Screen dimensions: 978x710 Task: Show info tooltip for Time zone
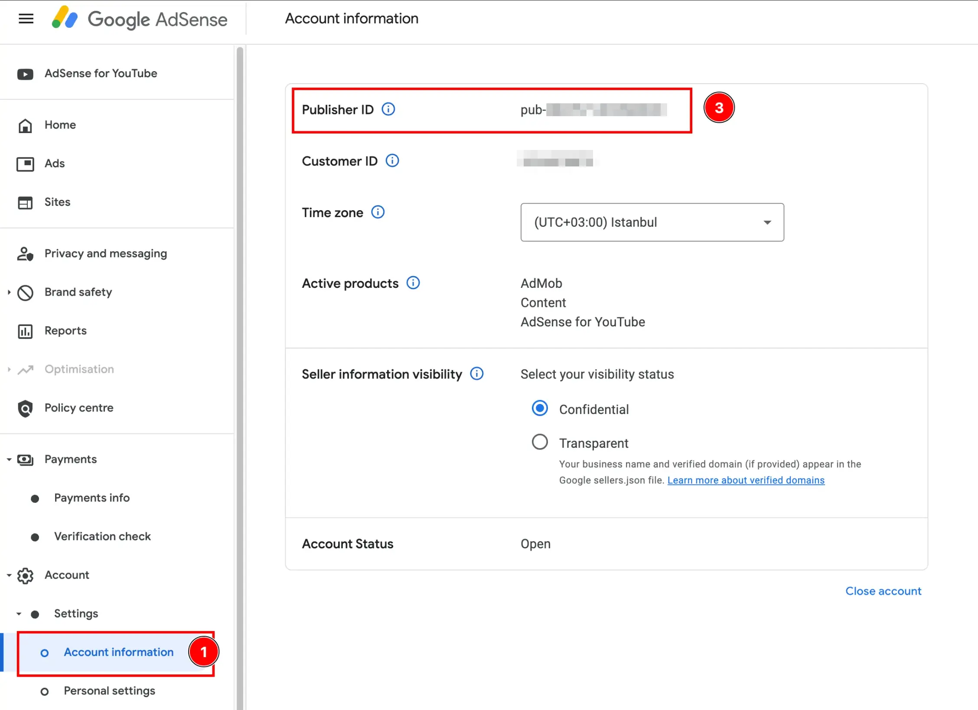pos(378,212)
